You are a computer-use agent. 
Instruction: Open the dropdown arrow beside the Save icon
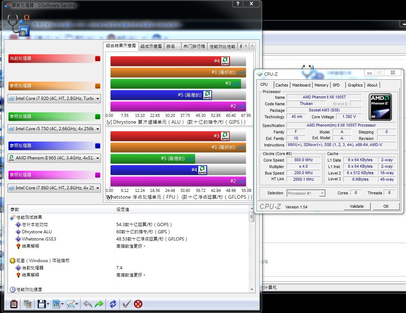tap(48, 304)
